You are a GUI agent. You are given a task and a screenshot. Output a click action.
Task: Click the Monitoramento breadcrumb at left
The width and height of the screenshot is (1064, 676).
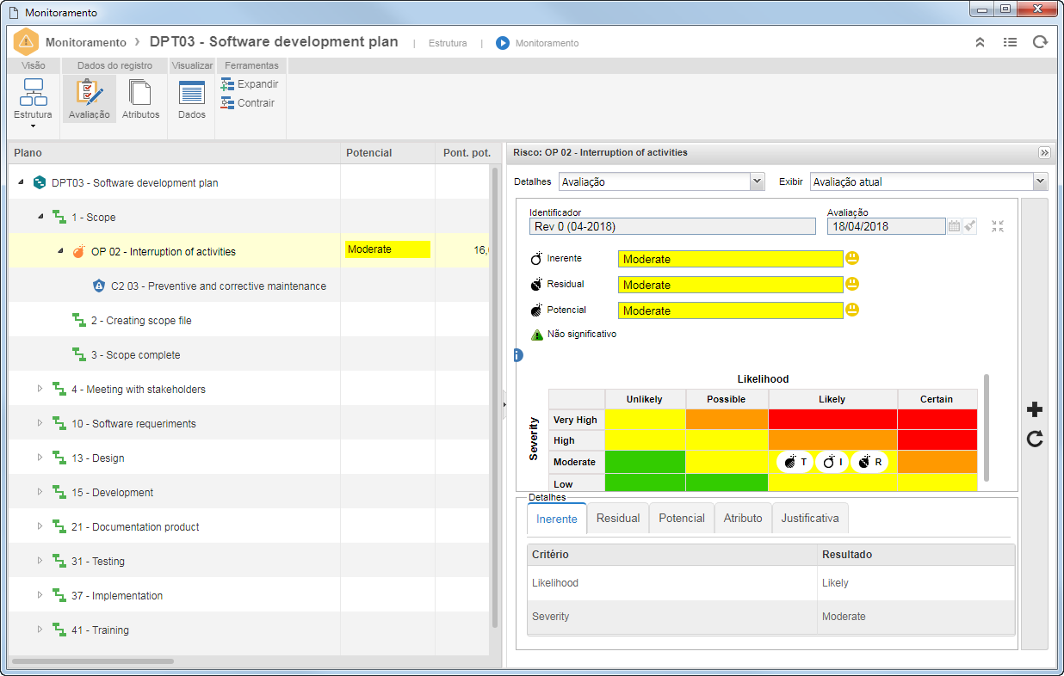point(86,42)
